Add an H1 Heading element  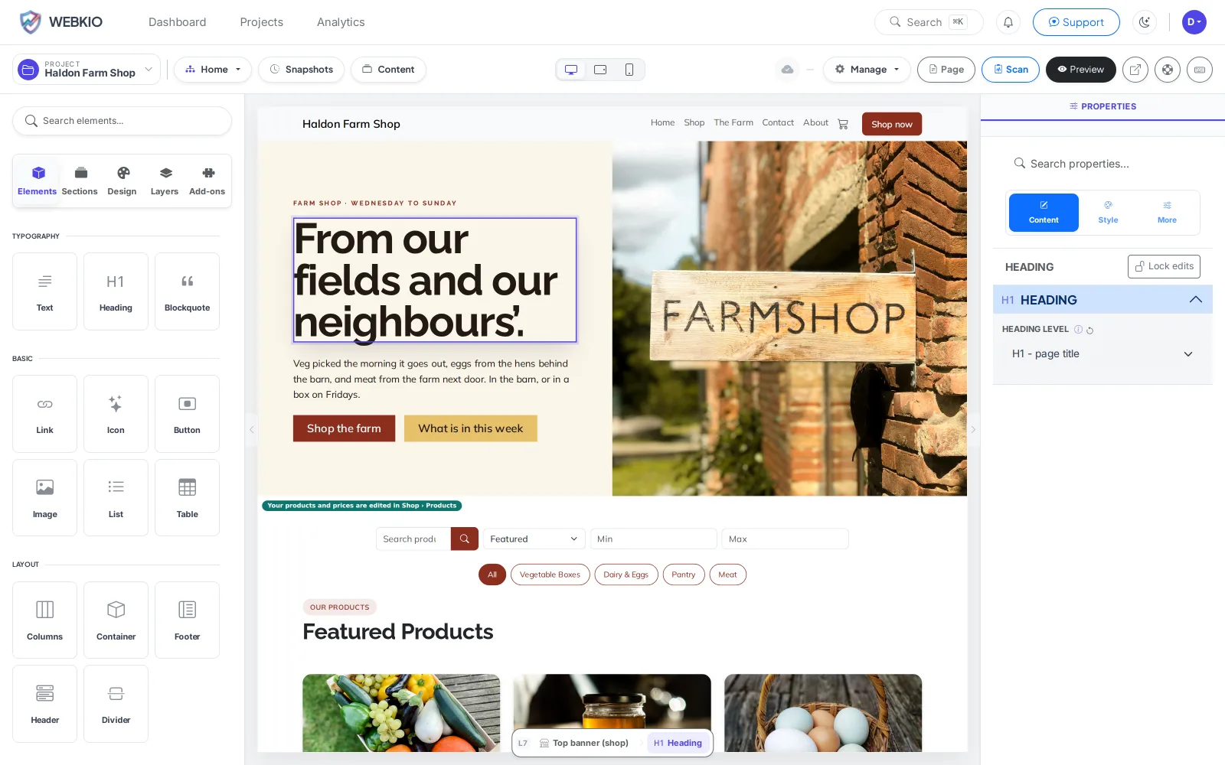pos(116,291)
